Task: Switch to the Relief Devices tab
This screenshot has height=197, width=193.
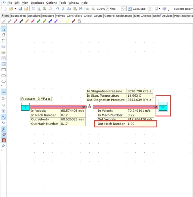Action: [163, 16]
